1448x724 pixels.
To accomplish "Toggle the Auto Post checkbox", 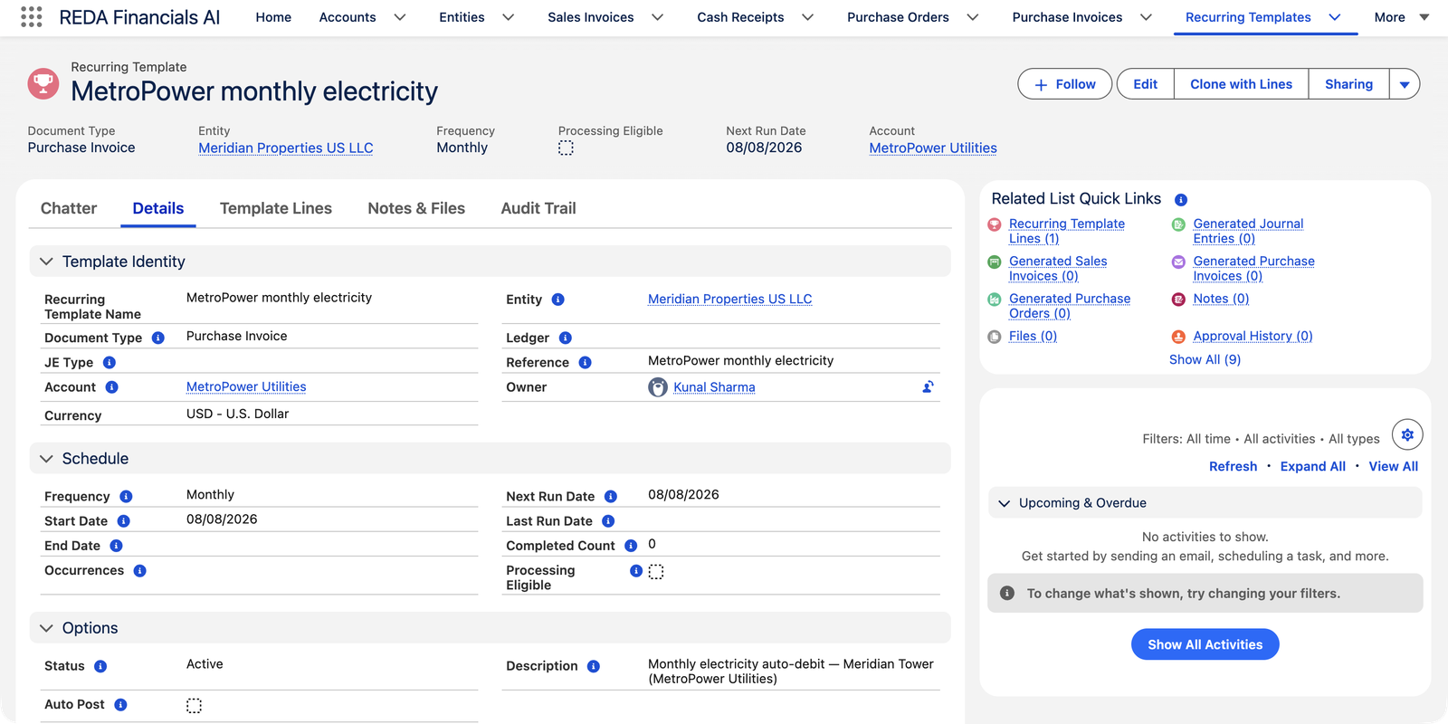I will (x=194, y=706).
